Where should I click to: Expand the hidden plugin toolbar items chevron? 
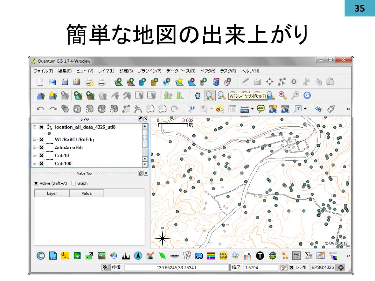349,256
